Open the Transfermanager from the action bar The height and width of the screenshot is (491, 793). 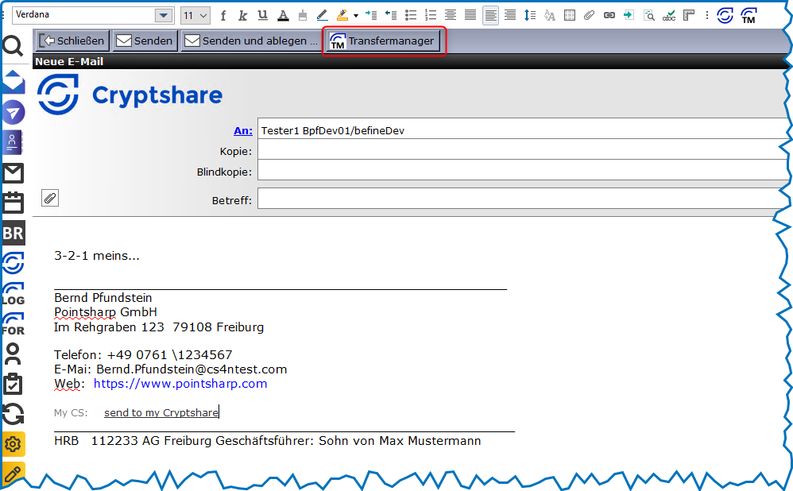(384, 41)
